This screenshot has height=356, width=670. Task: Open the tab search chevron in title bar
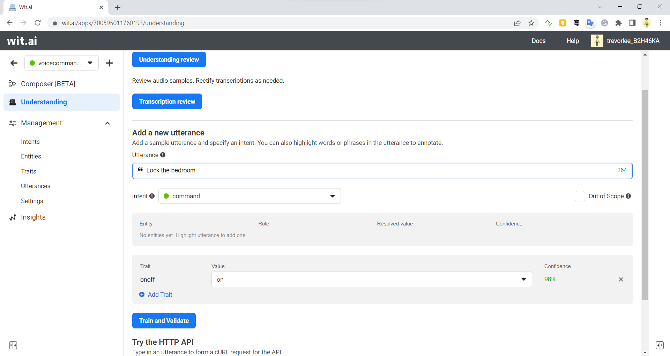pos(600,7)
